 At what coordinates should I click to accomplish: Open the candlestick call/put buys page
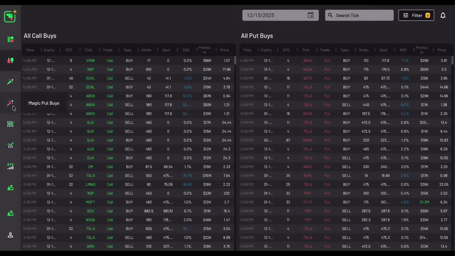click(x=10, y=60)
